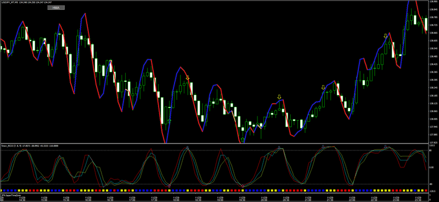Click the HMA button on the chart
Image resolution: width=439 pixels, height=202 pixels.
pos(56,8)
